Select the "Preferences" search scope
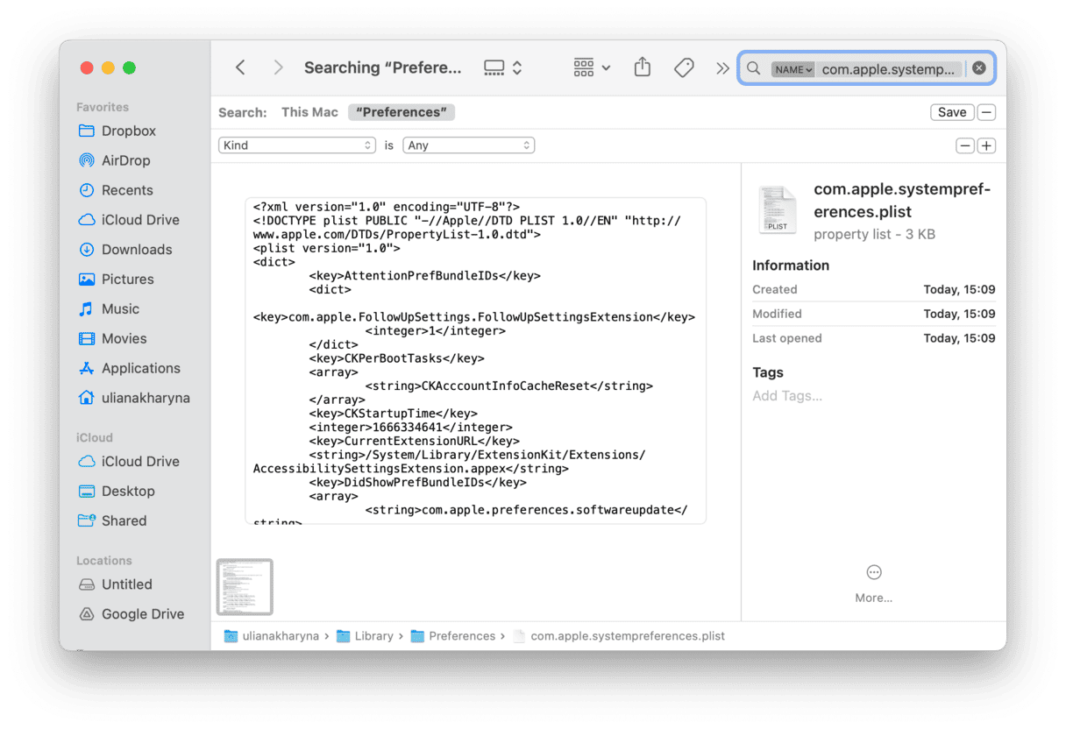This screenshot has height=729, width=1066. click(x=402, y=112)
